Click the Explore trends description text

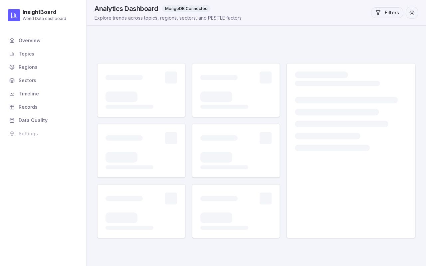click(x=168, y=18)
